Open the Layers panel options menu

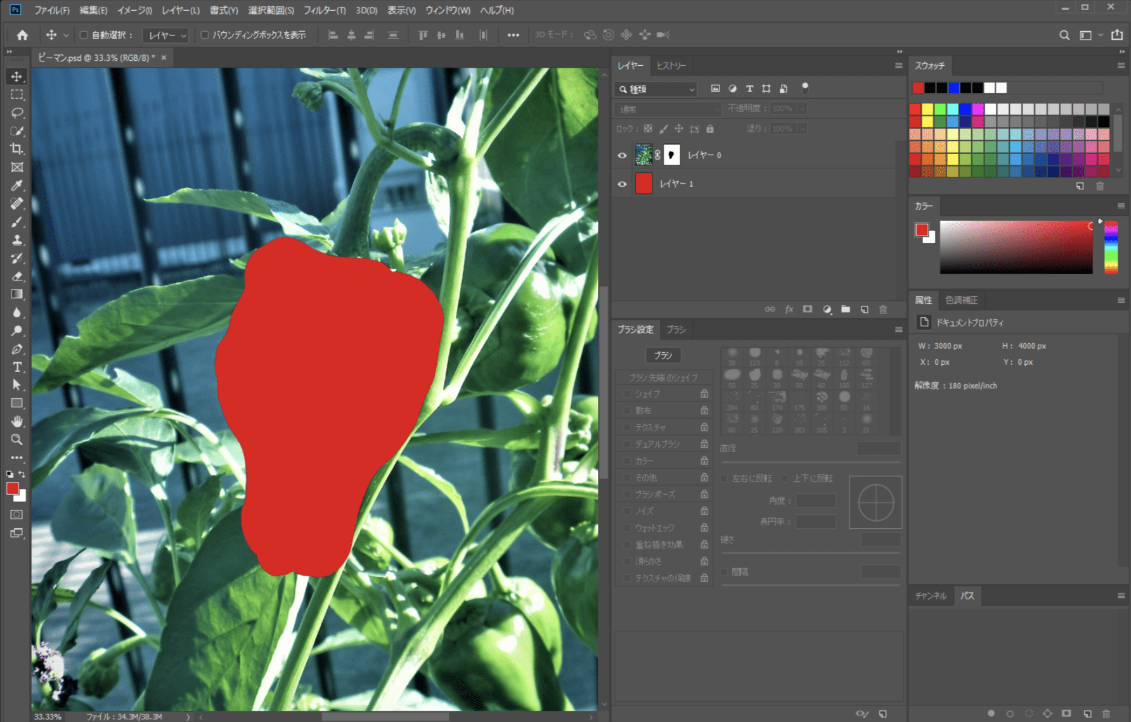click(898, 66)
